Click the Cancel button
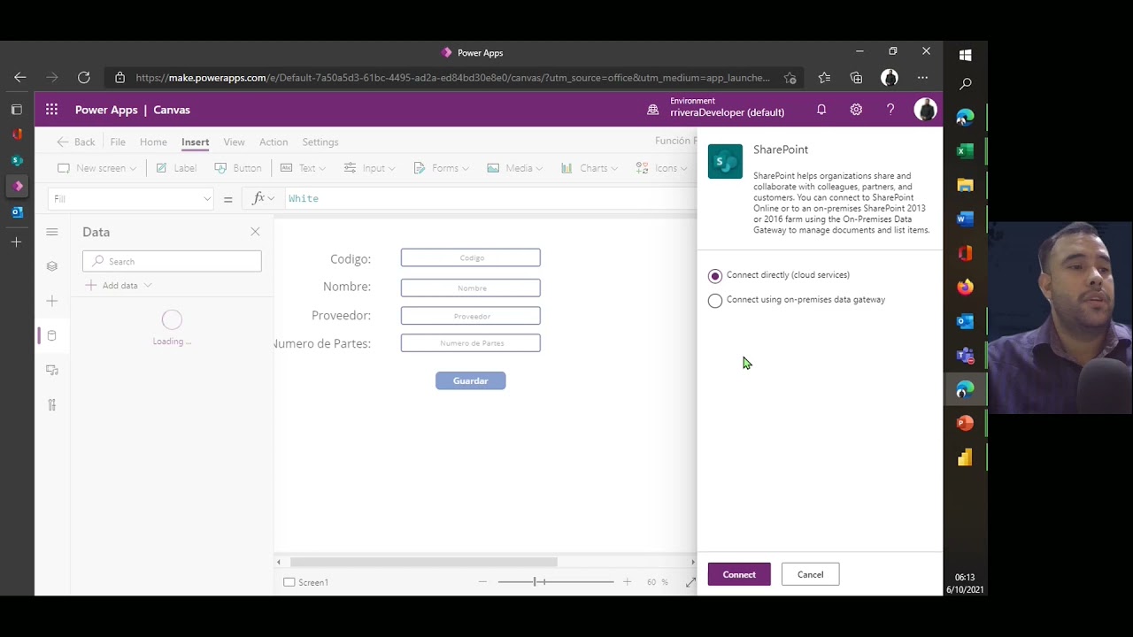1133x637 pixels. coord(810,574)
